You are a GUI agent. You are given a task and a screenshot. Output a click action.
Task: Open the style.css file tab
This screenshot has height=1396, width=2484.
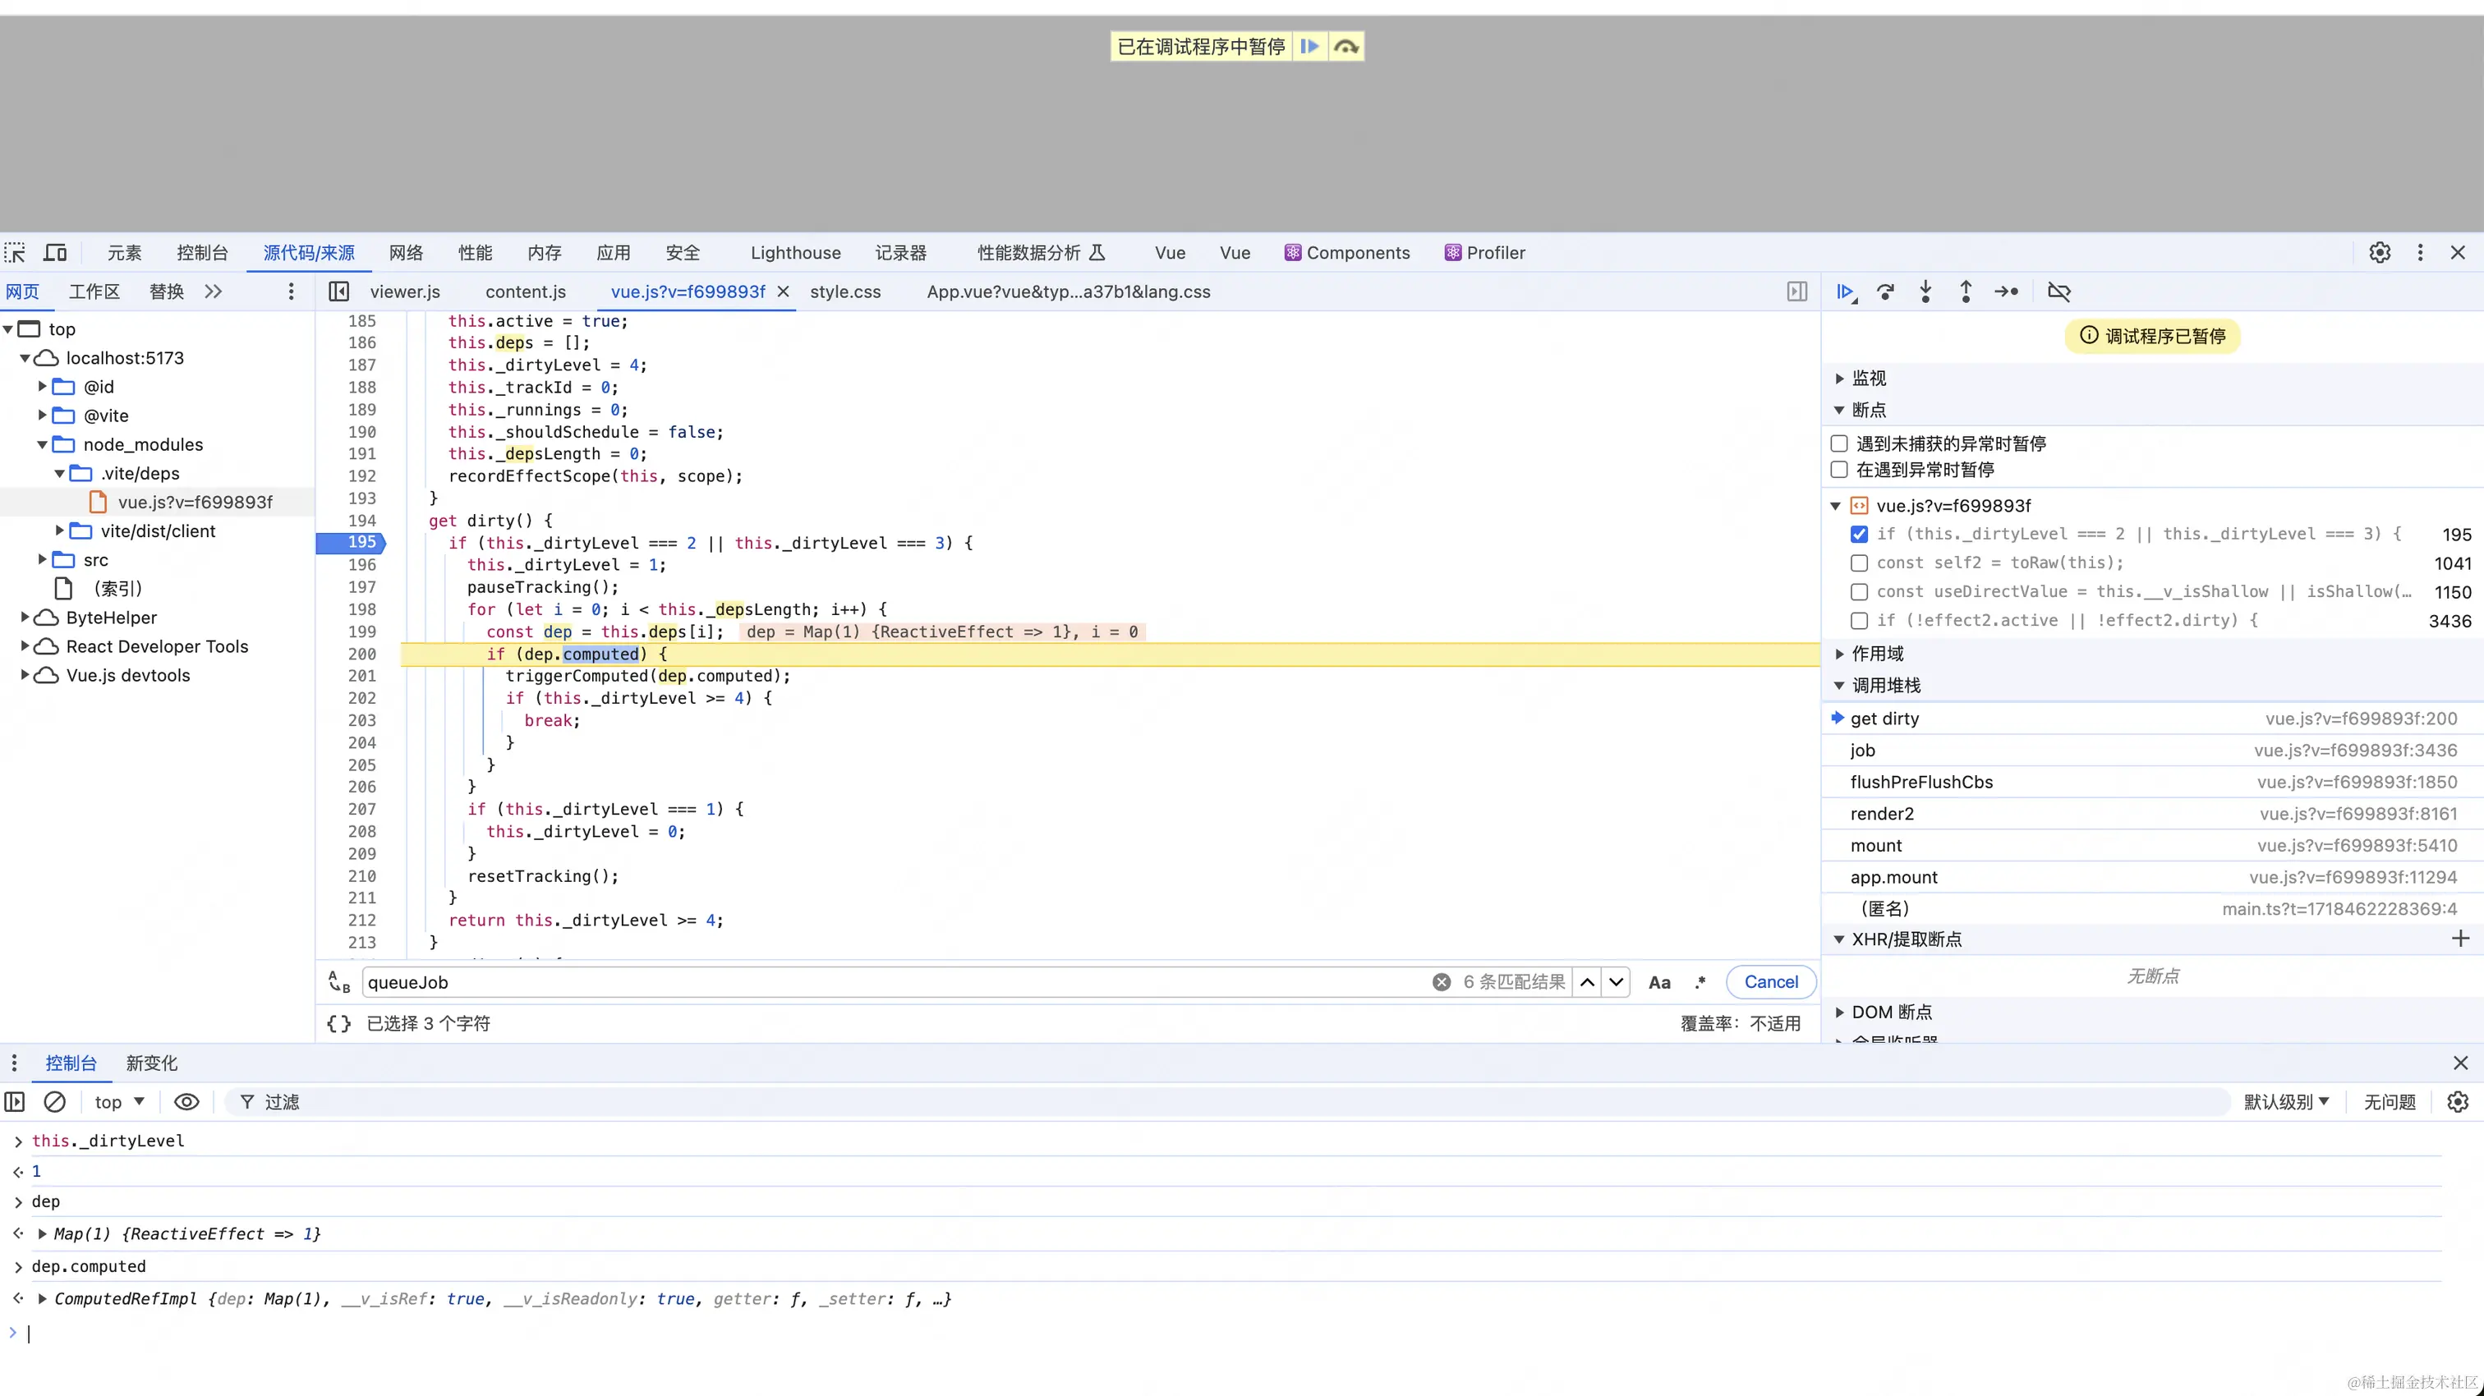click(844, 292)
